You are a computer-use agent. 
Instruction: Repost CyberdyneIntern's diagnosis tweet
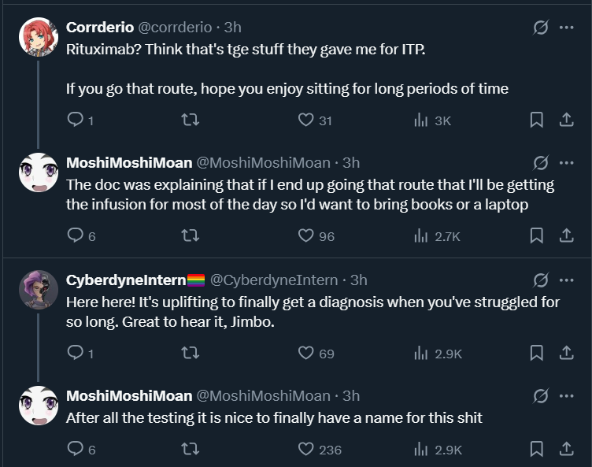coord(191,354)
